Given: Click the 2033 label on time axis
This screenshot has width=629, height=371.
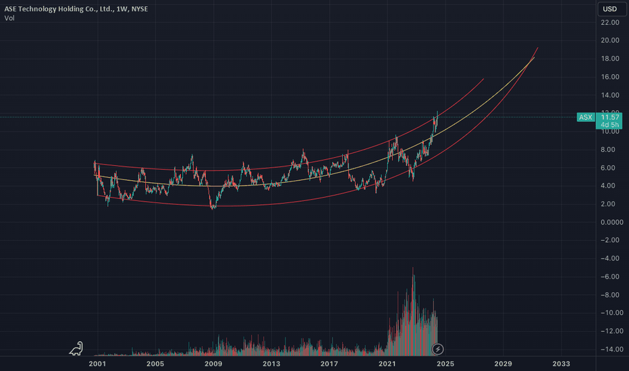Looking at the screenshot, I should click(562, 364).
